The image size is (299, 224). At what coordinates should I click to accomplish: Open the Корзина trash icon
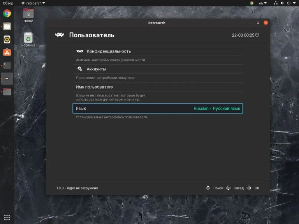pos(28,39)
